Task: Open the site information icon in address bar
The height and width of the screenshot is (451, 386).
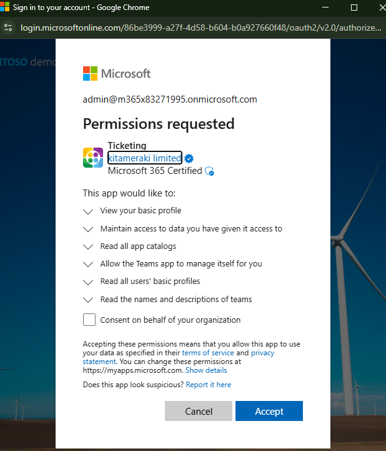Action: [x=7, y=28]
